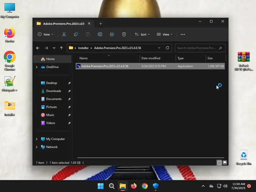Refresh the current folder view

coord(167,48)
